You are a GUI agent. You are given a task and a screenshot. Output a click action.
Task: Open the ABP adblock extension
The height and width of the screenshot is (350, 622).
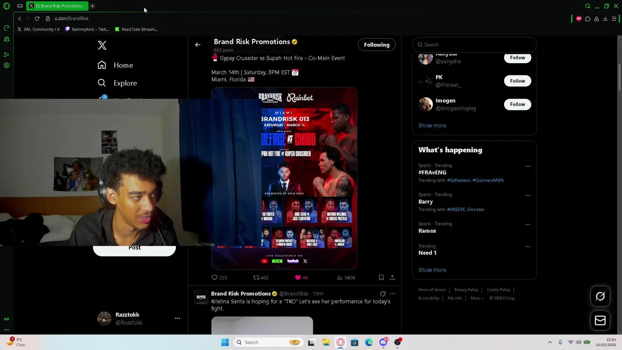579,18
